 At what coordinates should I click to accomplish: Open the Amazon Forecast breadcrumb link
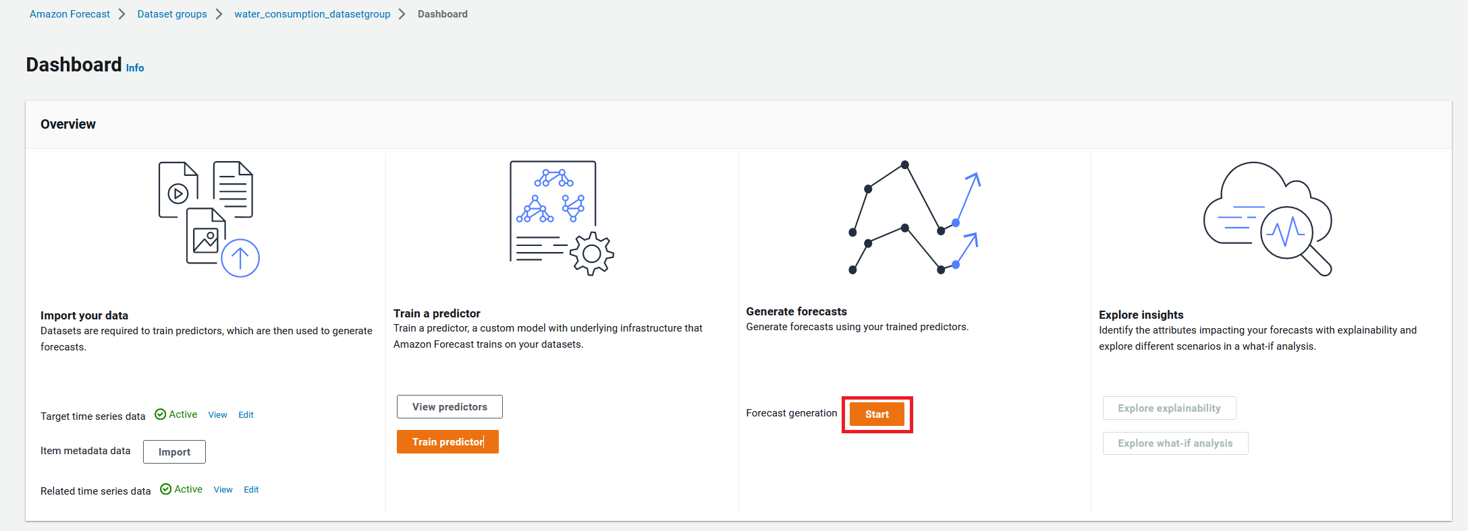(70, 14)
